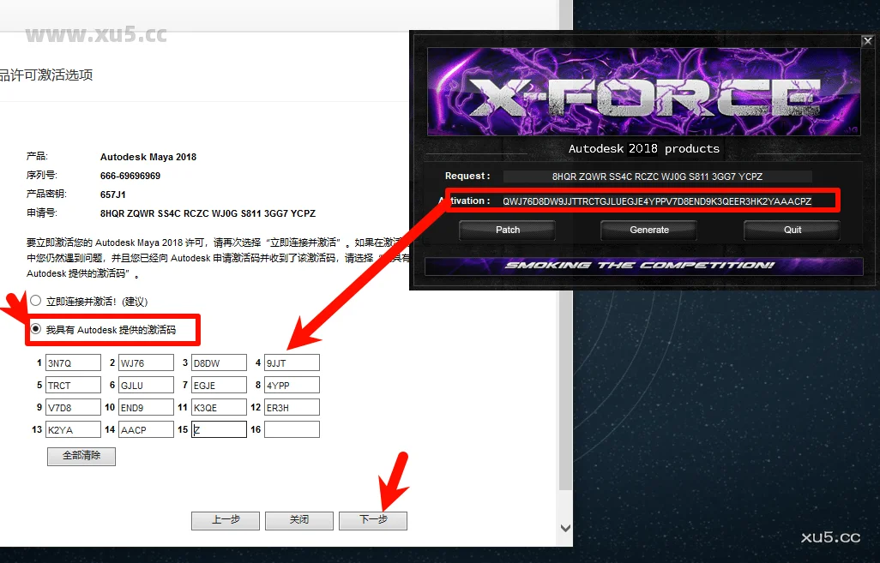This screenshot has height=563, width=880.
Task: Click the 全部清除 button
Action: coord(81,456)
